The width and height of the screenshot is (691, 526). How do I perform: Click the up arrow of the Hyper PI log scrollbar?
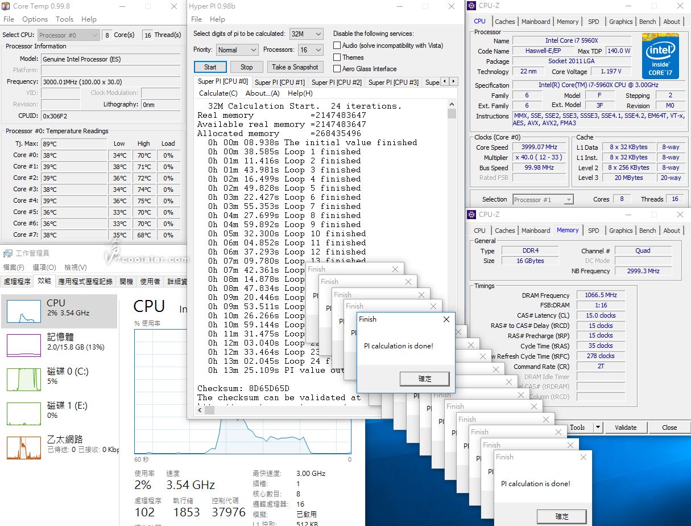click(x=452, y=105)
